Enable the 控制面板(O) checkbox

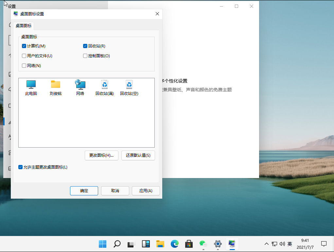[x=85, y=56]
